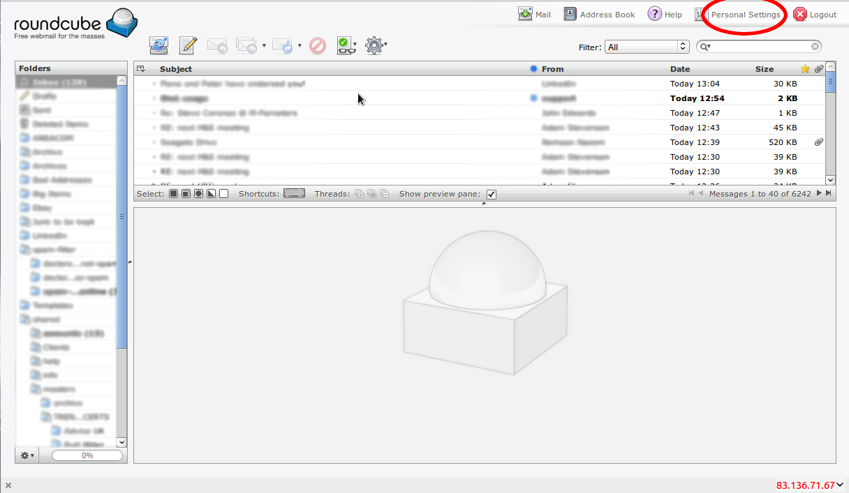
Task: Open the Filter dropdown showing All
Action: [x=647, y=47]
